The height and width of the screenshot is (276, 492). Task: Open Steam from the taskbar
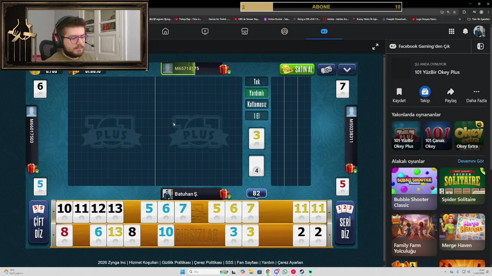coord(302,272)
